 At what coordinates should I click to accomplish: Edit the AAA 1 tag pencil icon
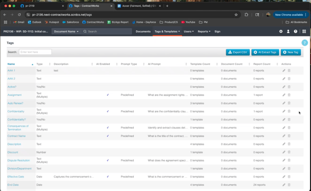(284, 70)
